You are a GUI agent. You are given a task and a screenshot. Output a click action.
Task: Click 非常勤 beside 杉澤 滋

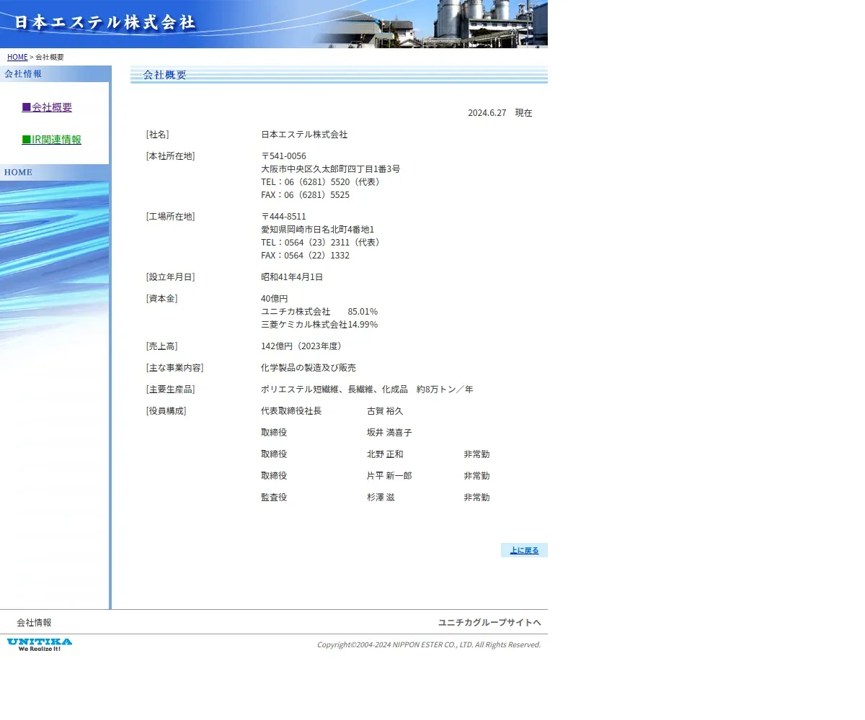476,498
